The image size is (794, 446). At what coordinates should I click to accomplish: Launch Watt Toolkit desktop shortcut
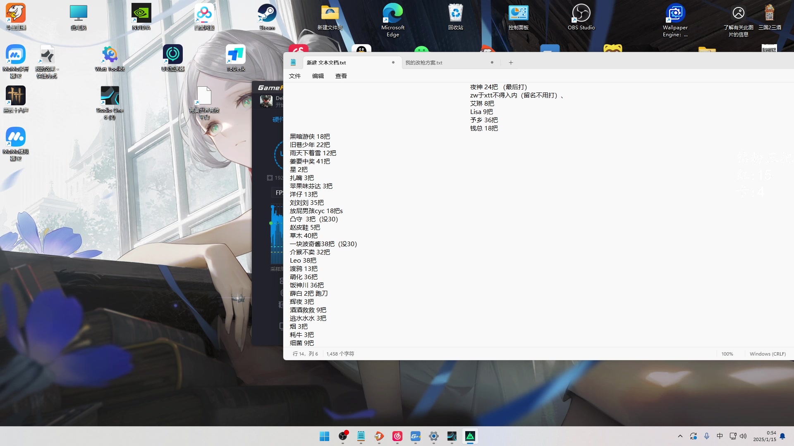110,58
